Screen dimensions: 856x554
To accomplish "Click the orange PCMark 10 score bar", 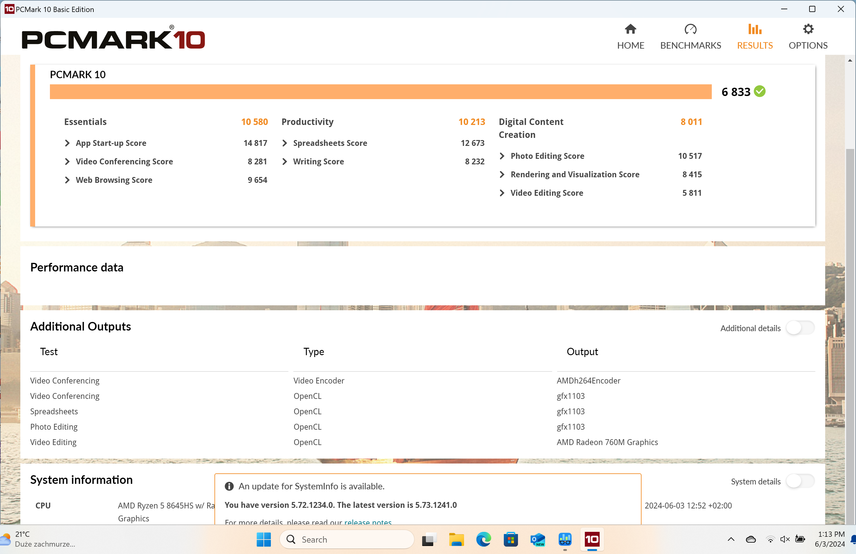I will [381, 92].
